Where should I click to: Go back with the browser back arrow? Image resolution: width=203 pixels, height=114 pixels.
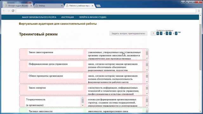pos(4,11)
